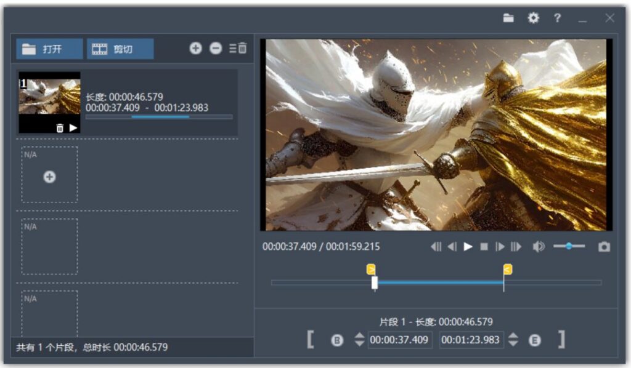Remove segment with the minus icon

point(216,49)
